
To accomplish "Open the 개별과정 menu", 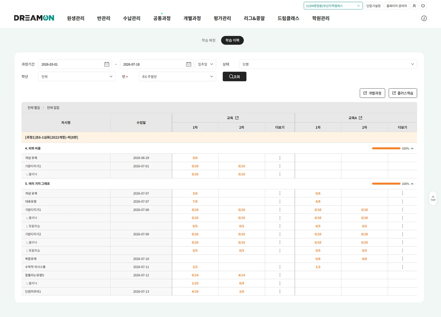I will coord(192,18).
